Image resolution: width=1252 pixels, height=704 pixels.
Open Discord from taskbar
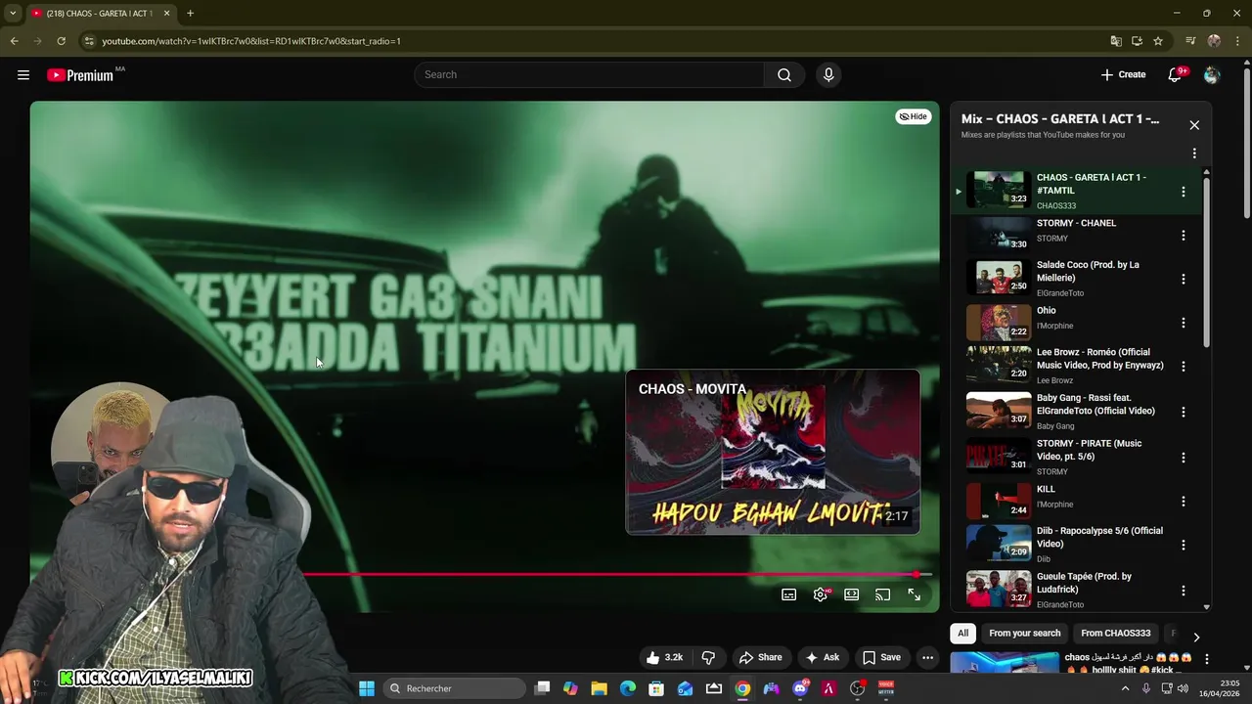(x=800, y=688)
